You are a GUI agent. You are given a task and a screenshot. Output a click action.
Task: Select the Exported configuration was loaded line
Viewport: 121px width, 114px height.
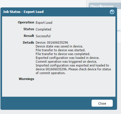point(68,58)
